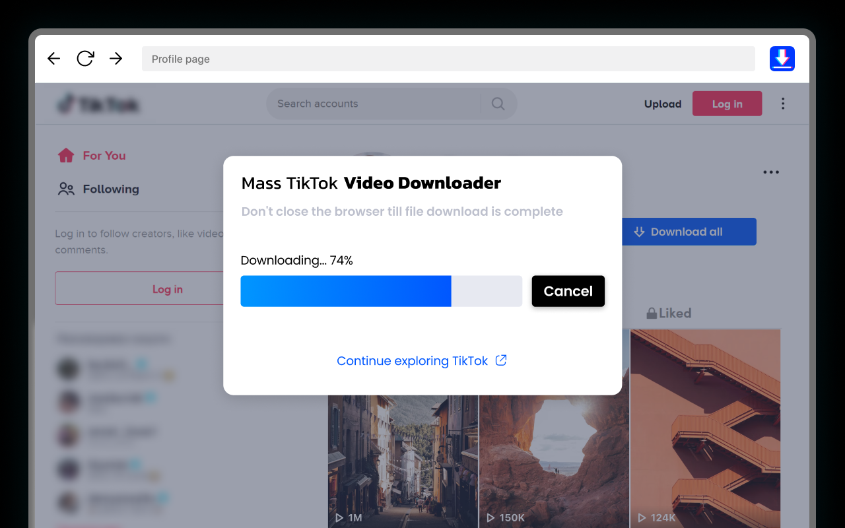Click the Following people icon

coord(65,189)
